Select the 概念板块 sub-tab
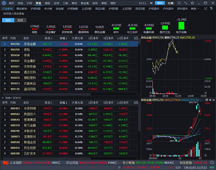This screenshot has height=170, width=216. tap(22, 9)
